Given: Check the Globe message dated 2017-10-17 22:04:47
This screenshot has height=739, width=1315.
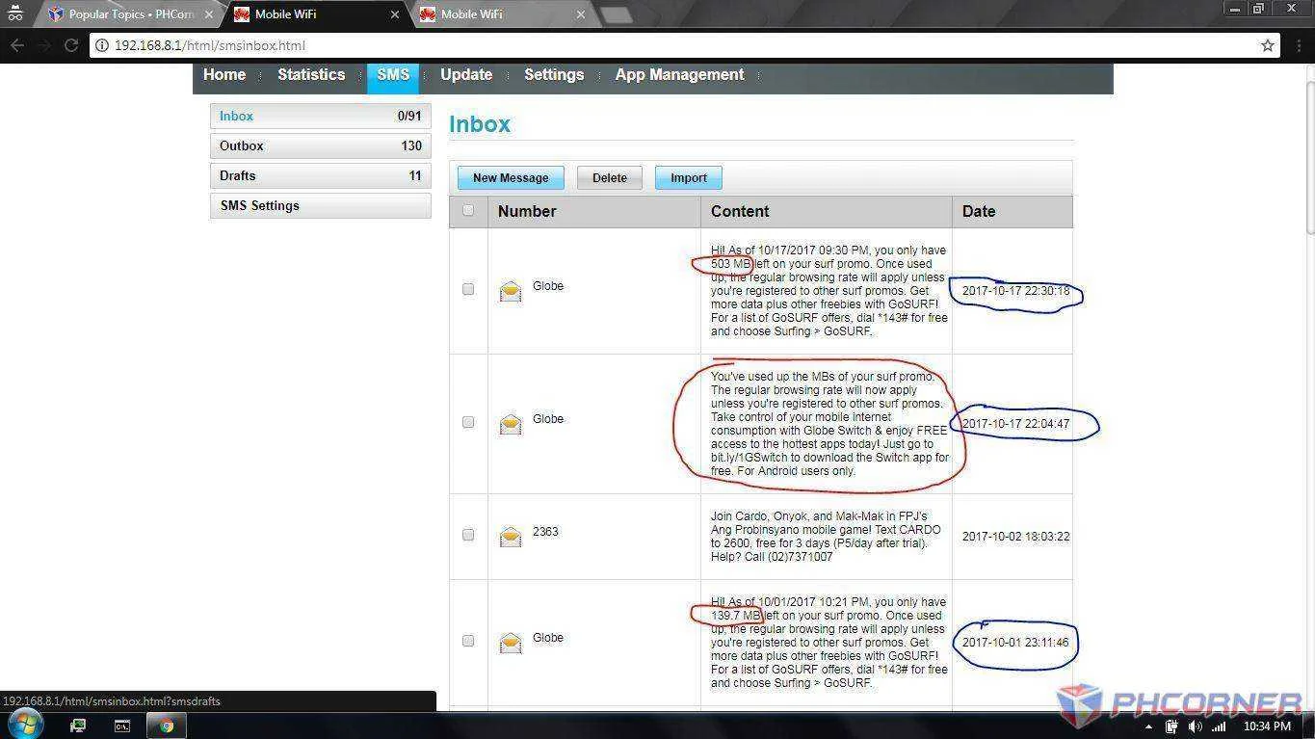Looking at the screenshot, I should [x=468, y=422].
